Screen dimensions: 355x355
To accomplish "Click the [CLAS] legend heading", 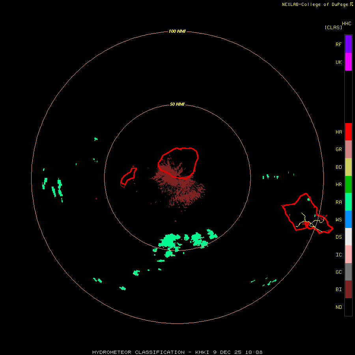I will 333,27.
